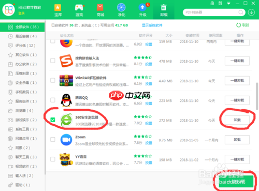
Task: Click the Zoom app icon
Action: click(x=66, y=140)
